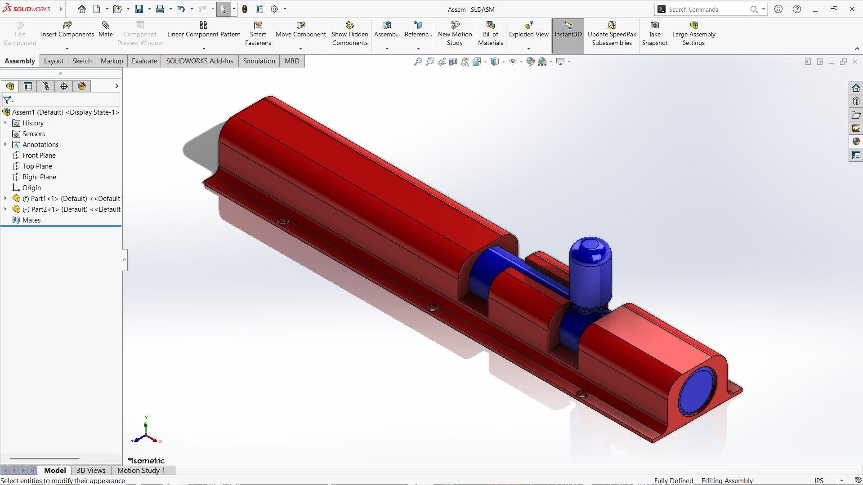863x485 pixels.
Task: Expand the Part1<1> tree node
Action: click(x=5, y=198)
